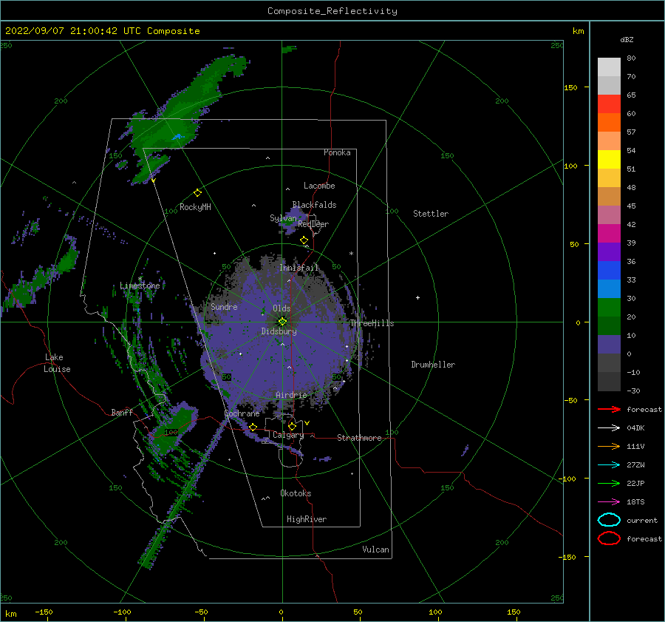The width and height of the screenshot is (665, 622).
Task: Click the bright yellow swatch in dBZ scale
Action: [609, 159]
